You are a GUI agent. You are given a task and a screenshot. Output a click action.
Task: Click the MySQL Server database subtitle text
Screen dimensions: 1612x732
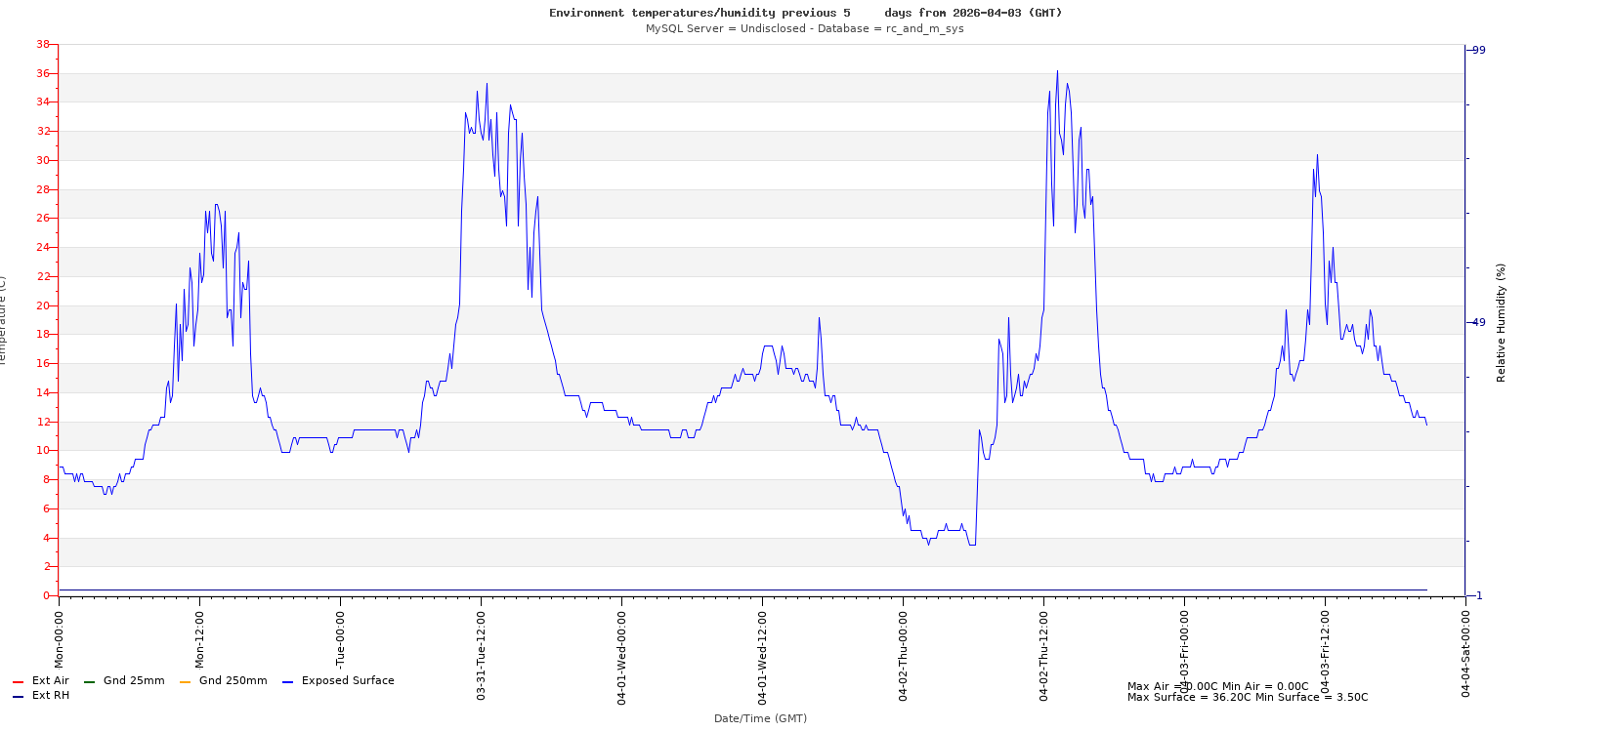click(x=804, y=29)
